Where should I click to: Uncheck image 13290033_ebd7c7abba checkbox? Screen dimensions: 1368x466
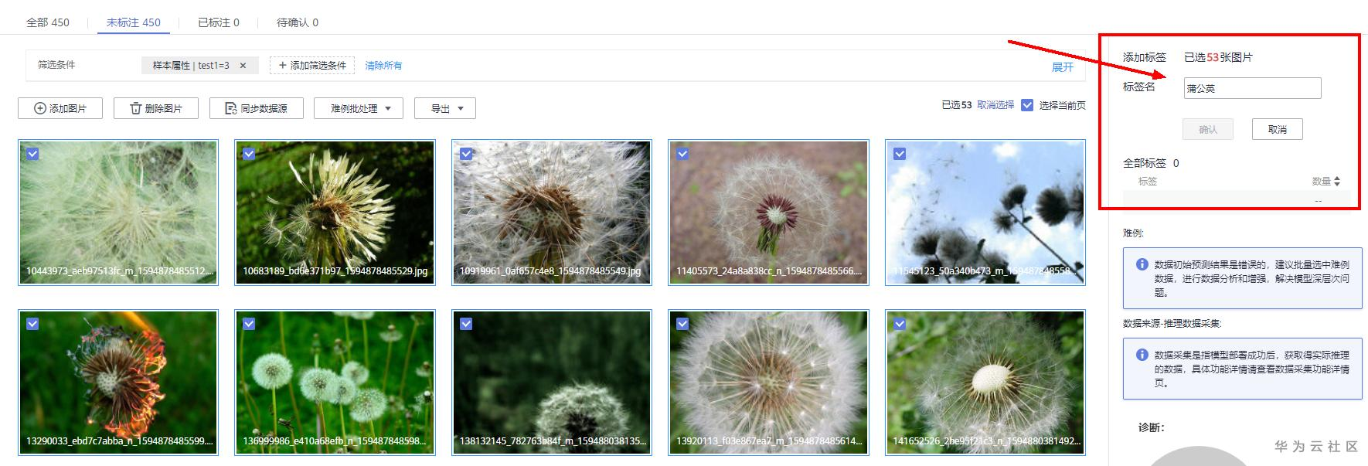[x=32, y=324]
